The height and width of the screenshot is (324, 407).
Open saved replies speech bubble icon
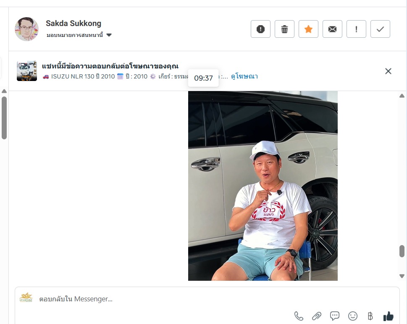point(335,316)
